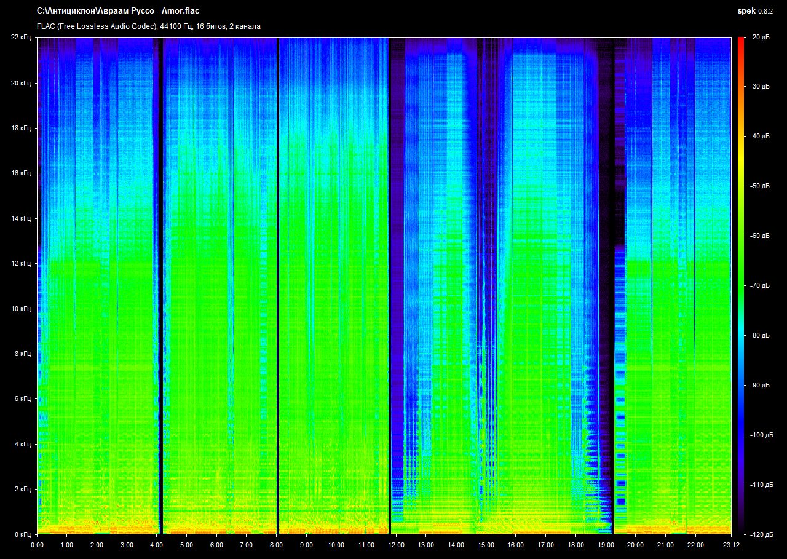Click the black gap after 4:00
Screen dimensions: 787x559
pos(160,277)
